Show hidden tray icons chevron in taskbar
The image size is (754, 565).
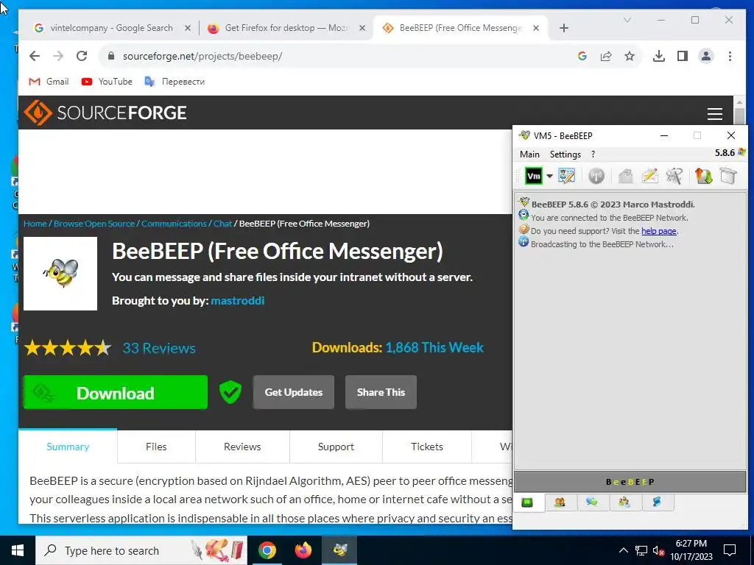coord(623,550)
